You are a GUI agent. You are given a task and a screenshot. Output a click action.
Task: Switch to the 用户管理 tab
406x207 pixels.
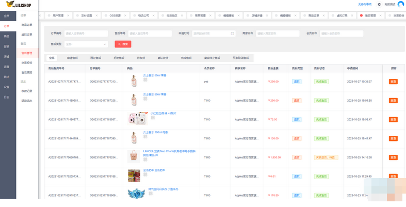58,15
